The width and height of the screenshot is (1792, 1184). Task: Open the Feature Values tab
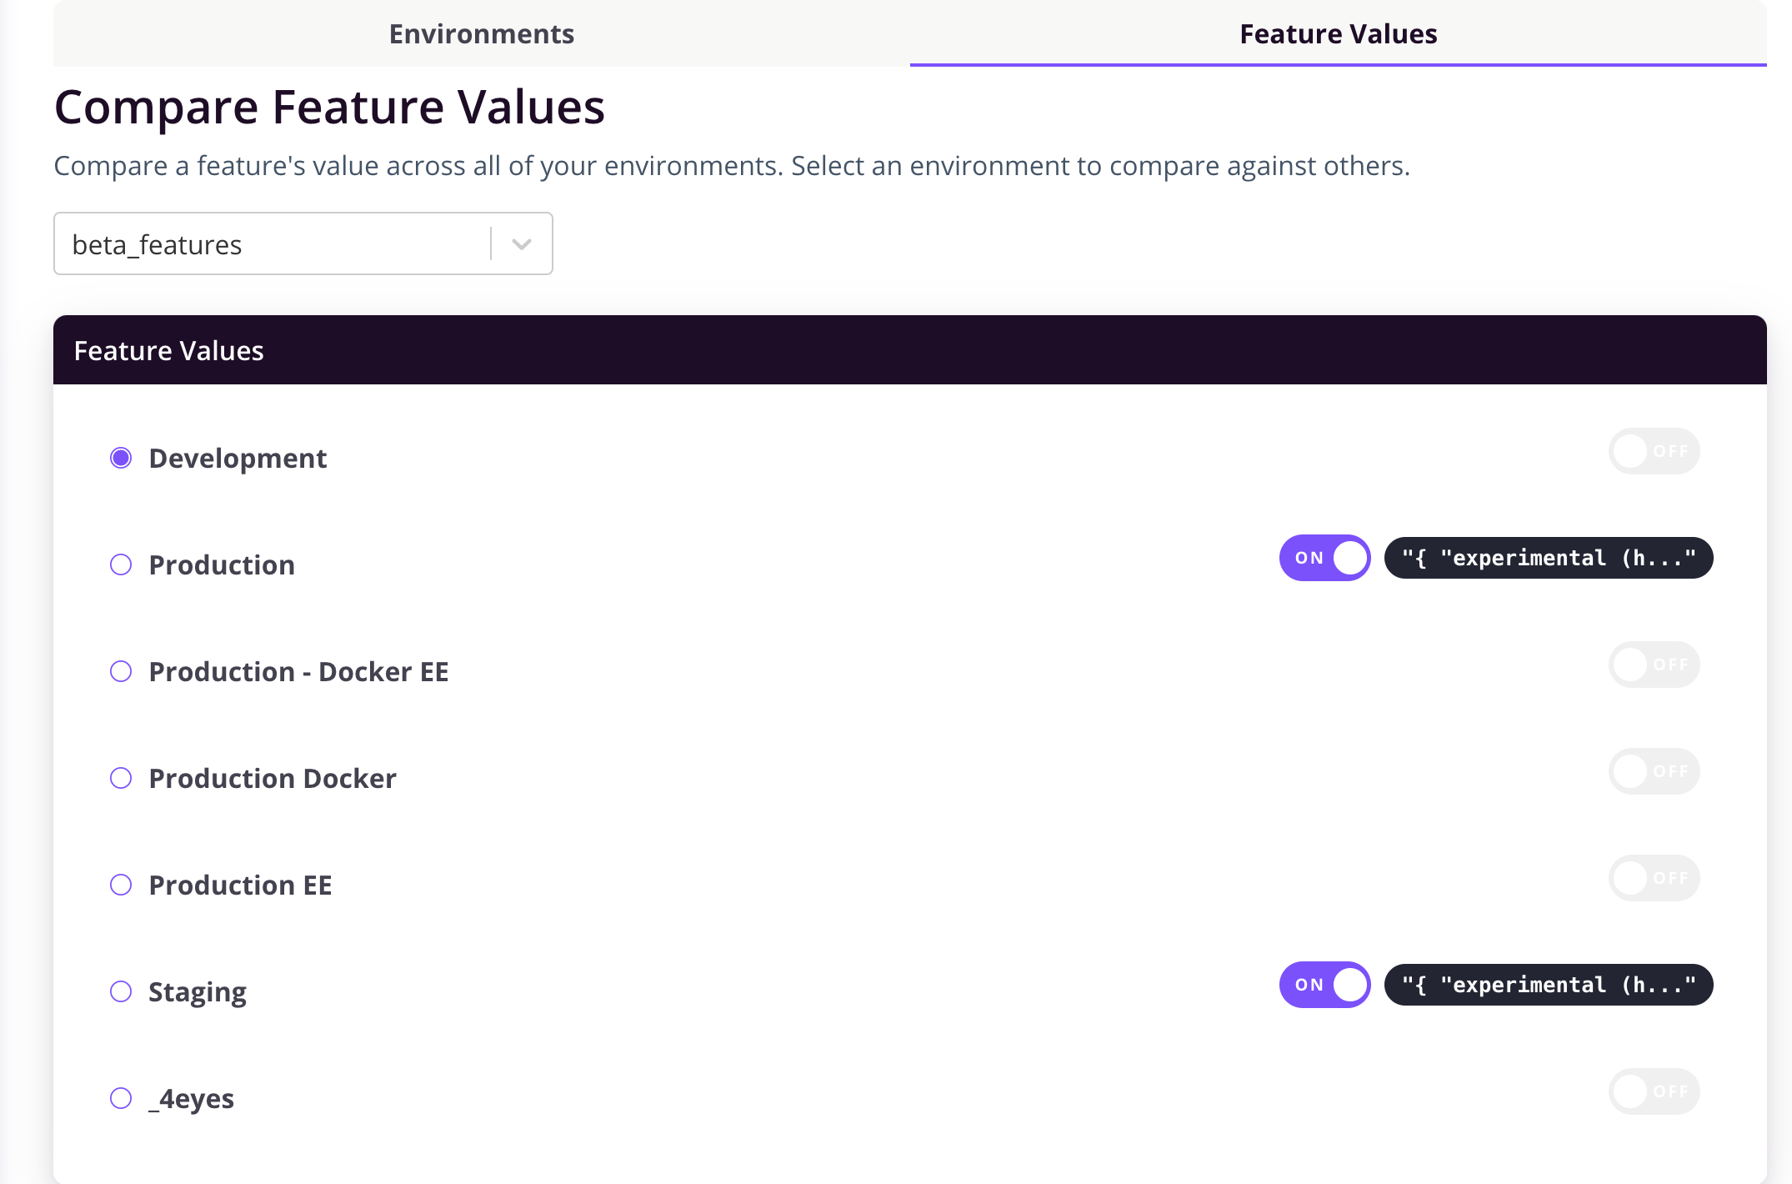click(1339, 33)
